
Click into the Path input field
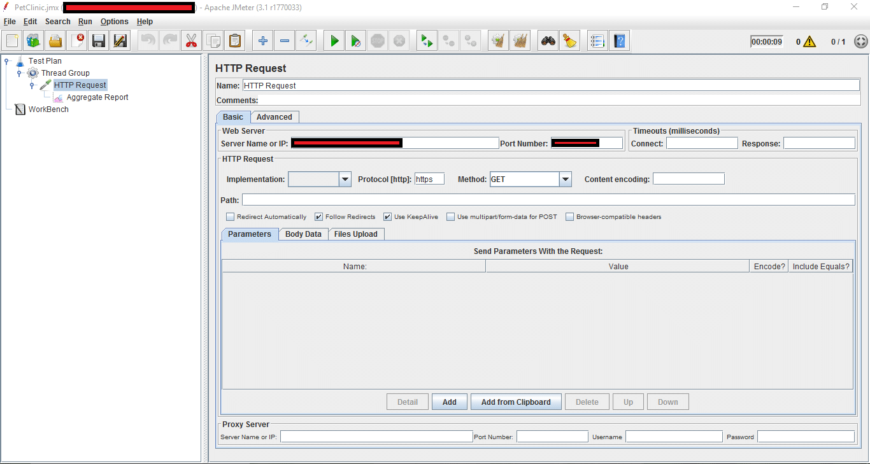[x=548, y=200]
